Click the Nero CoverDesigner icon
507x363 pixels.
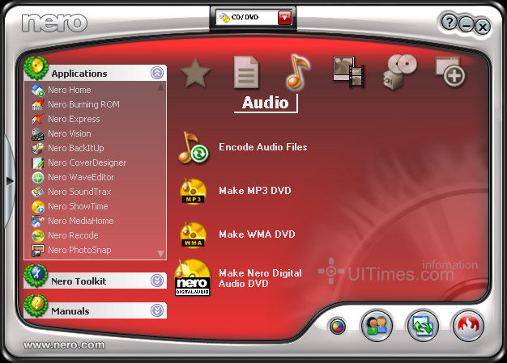[x=38, y=163]
